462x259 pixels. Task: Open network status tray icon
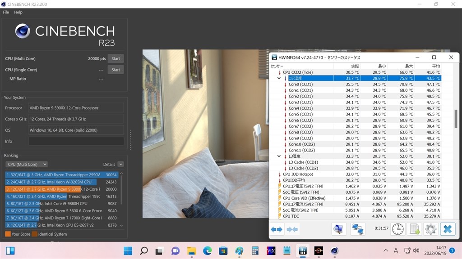click(407, 250)
